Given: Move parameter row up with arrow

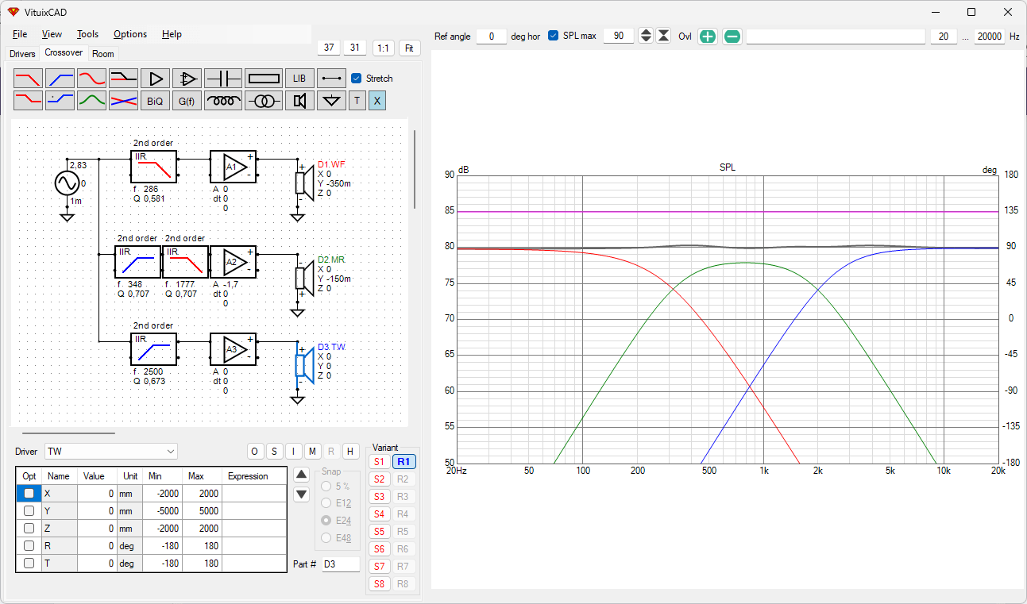Looking at the screenshot, I should click(302, 475).
